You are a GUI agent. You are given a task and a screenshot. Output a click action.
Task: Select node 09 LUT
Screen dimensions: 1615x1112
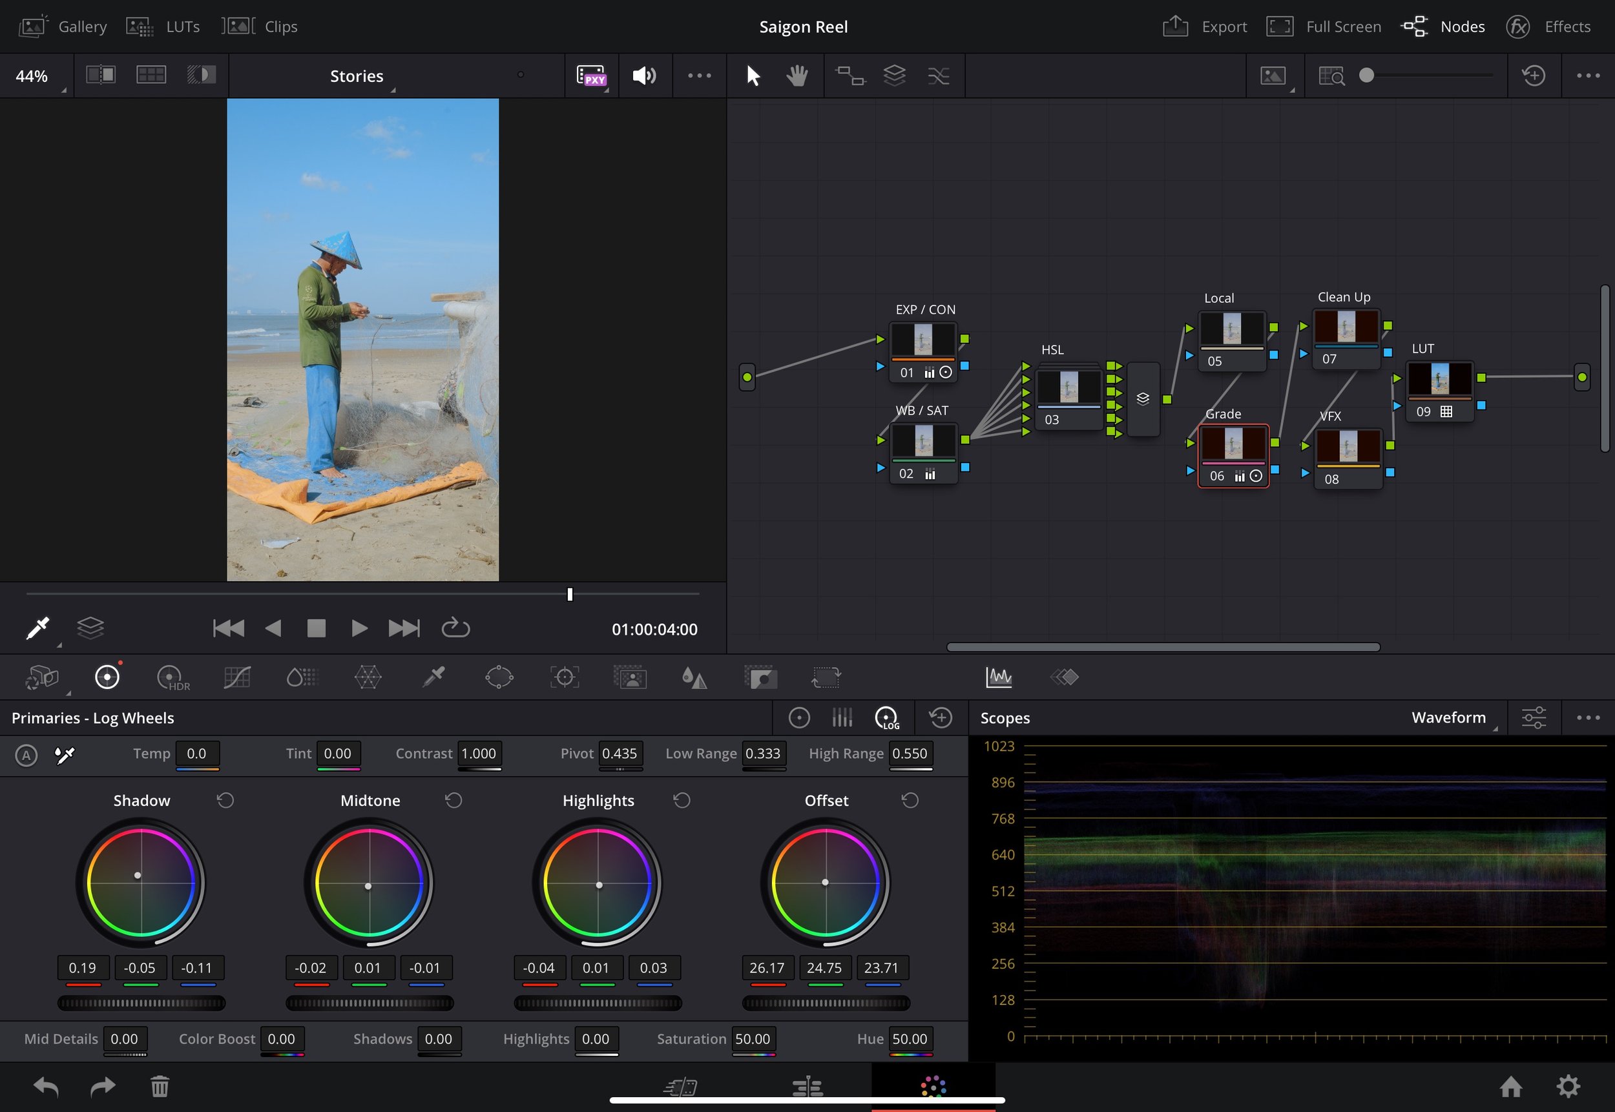click(1440, 391)
